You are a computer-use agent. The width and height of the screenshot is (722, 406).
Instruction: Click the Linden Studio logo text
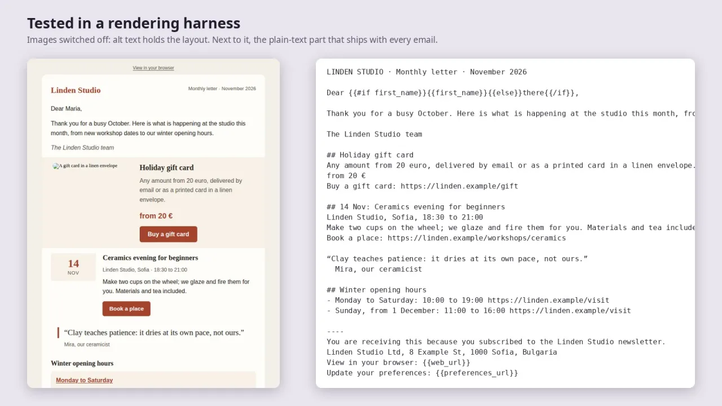(x=76, y=90)
